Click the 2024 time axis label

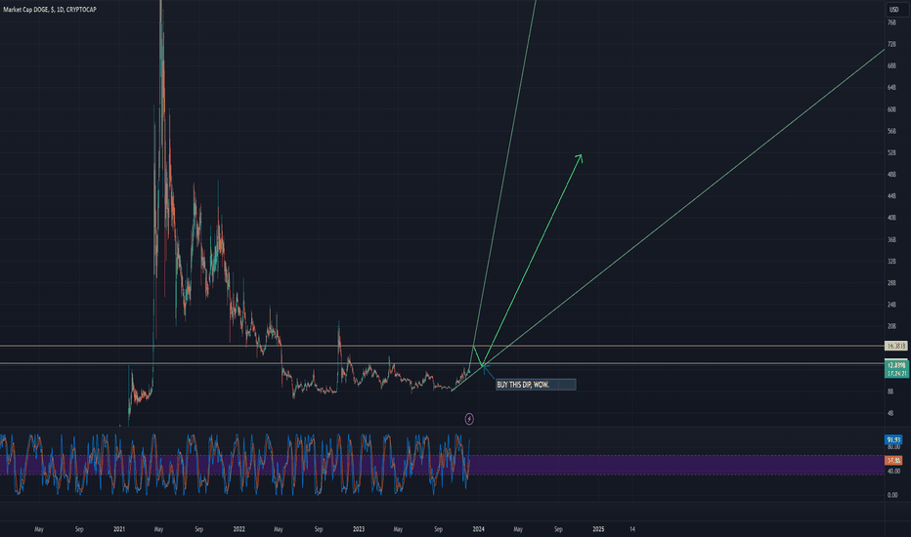tap(478, 529)
